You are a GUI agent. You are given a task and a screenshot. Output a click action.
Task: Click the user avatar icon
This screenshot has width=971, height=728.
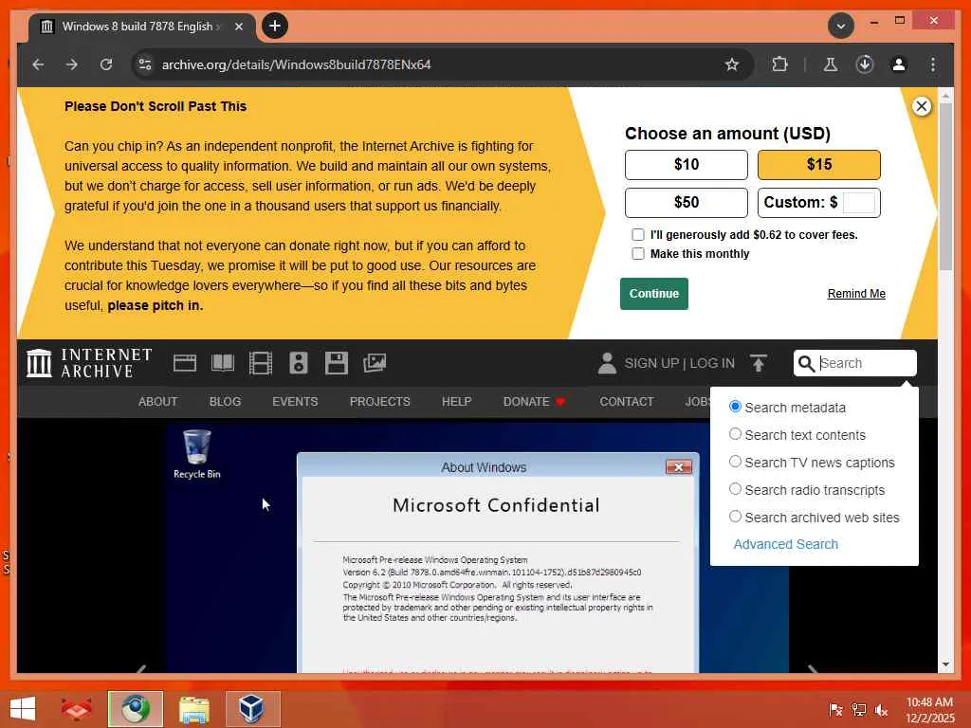tap(607, 363)
